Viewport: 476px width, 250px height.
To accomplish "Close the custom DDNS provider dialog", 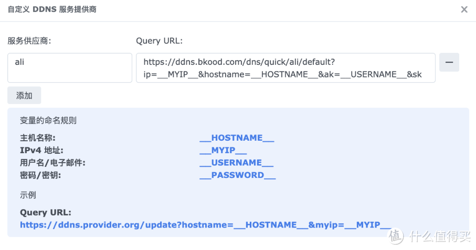I will (464, 9).
